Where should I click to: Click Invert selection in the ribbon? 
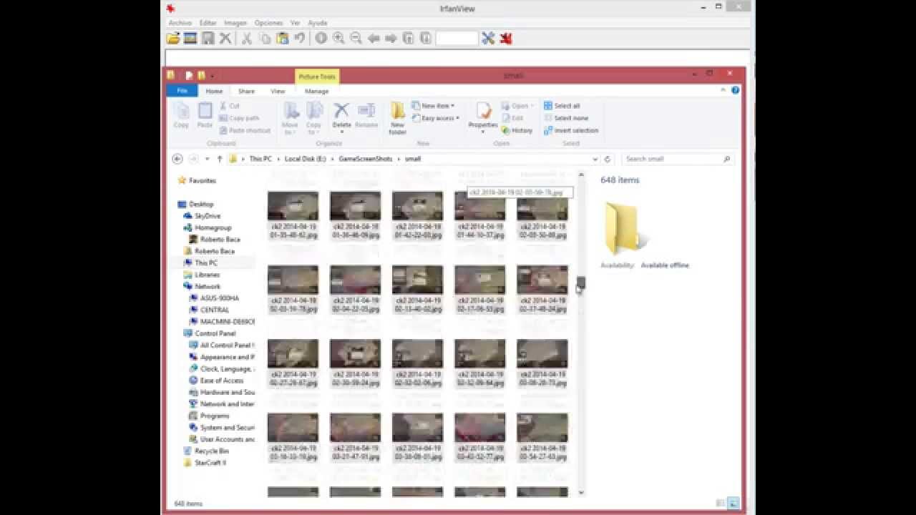click(571, 130)
